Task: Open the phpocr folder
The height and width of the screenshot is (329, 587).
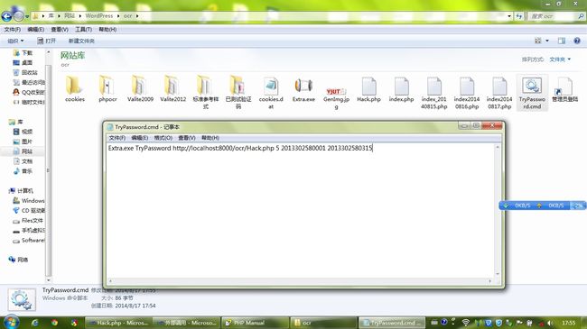Action: pos(107,89)
